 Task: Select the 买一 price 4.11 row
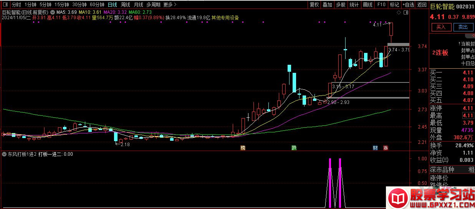tap(452, 72)
